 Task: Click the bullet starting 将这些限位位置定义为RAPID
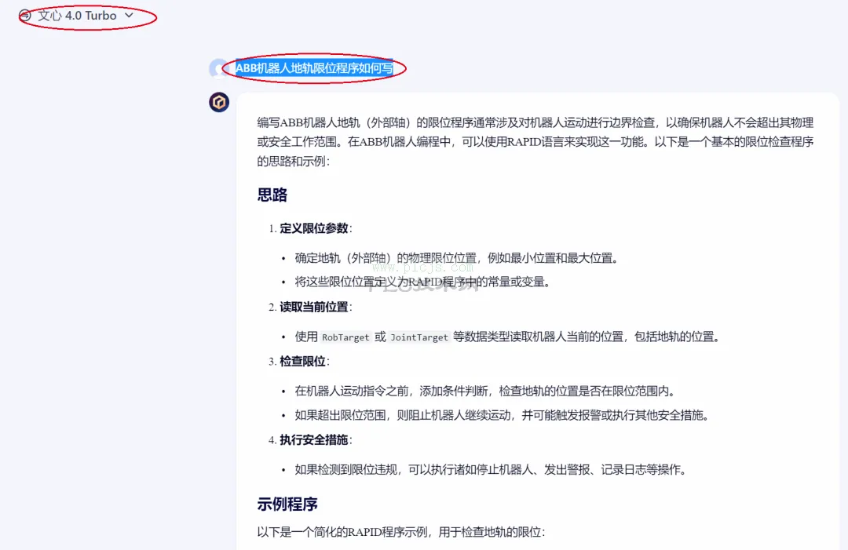pyautogui.click(x=422, y=282)
